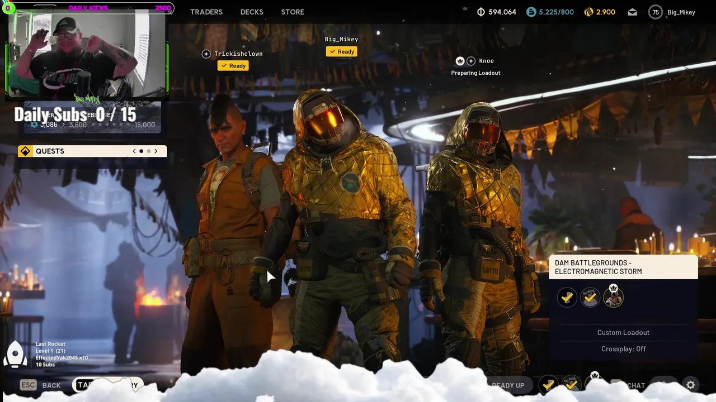
Task: Click the Knoe player name
Action: pos(486,61)
